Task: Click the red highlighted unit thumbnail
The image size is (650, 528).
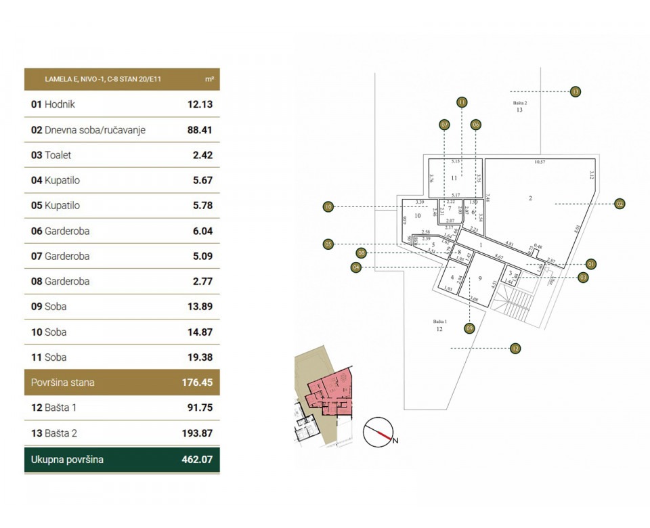Action: (330, 391)
